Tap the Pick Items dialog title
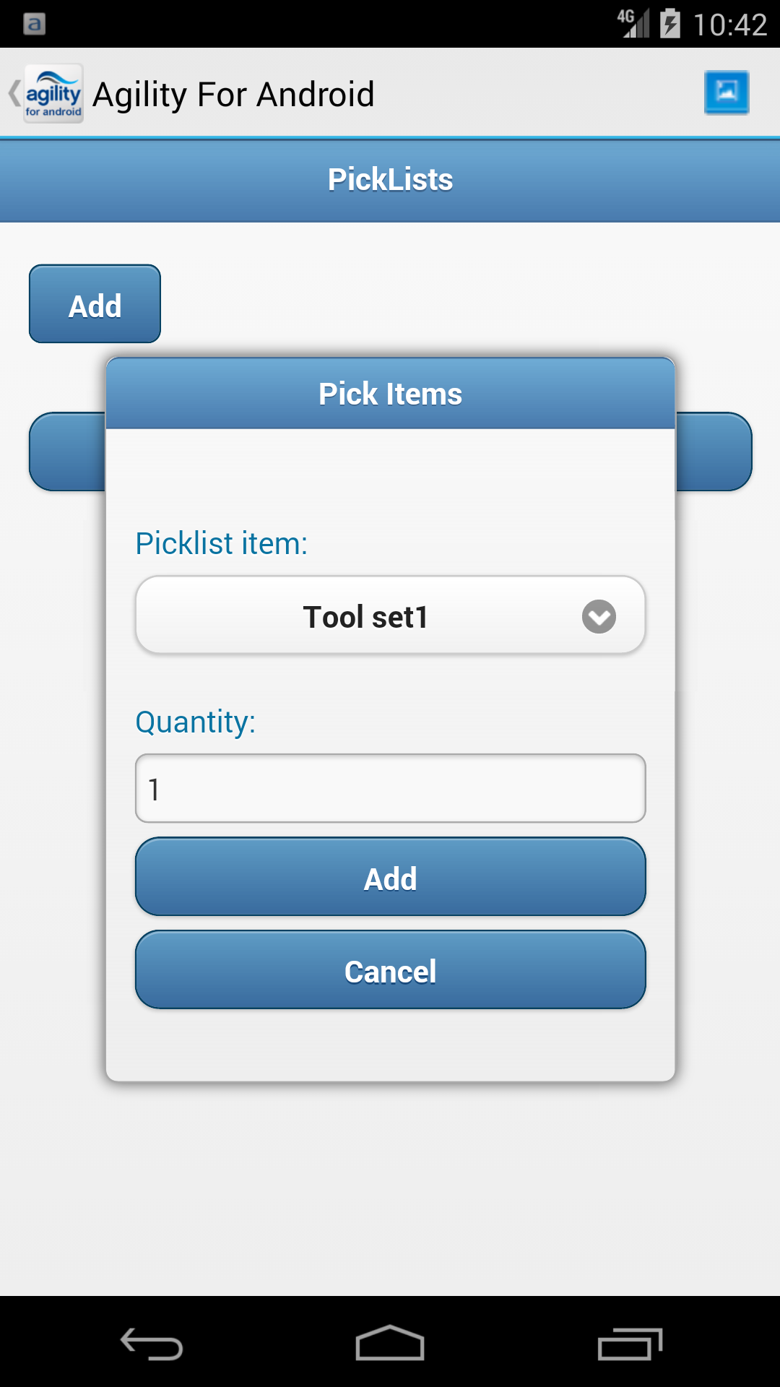 tap(390, 394)
